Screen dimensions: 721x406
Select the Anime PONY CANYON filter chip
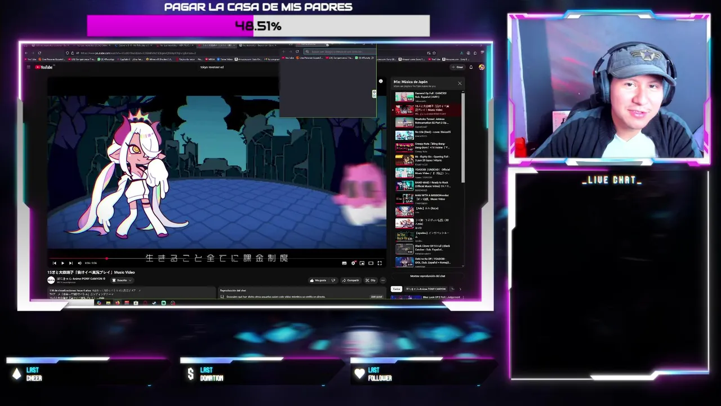click(x=426, y=289)
